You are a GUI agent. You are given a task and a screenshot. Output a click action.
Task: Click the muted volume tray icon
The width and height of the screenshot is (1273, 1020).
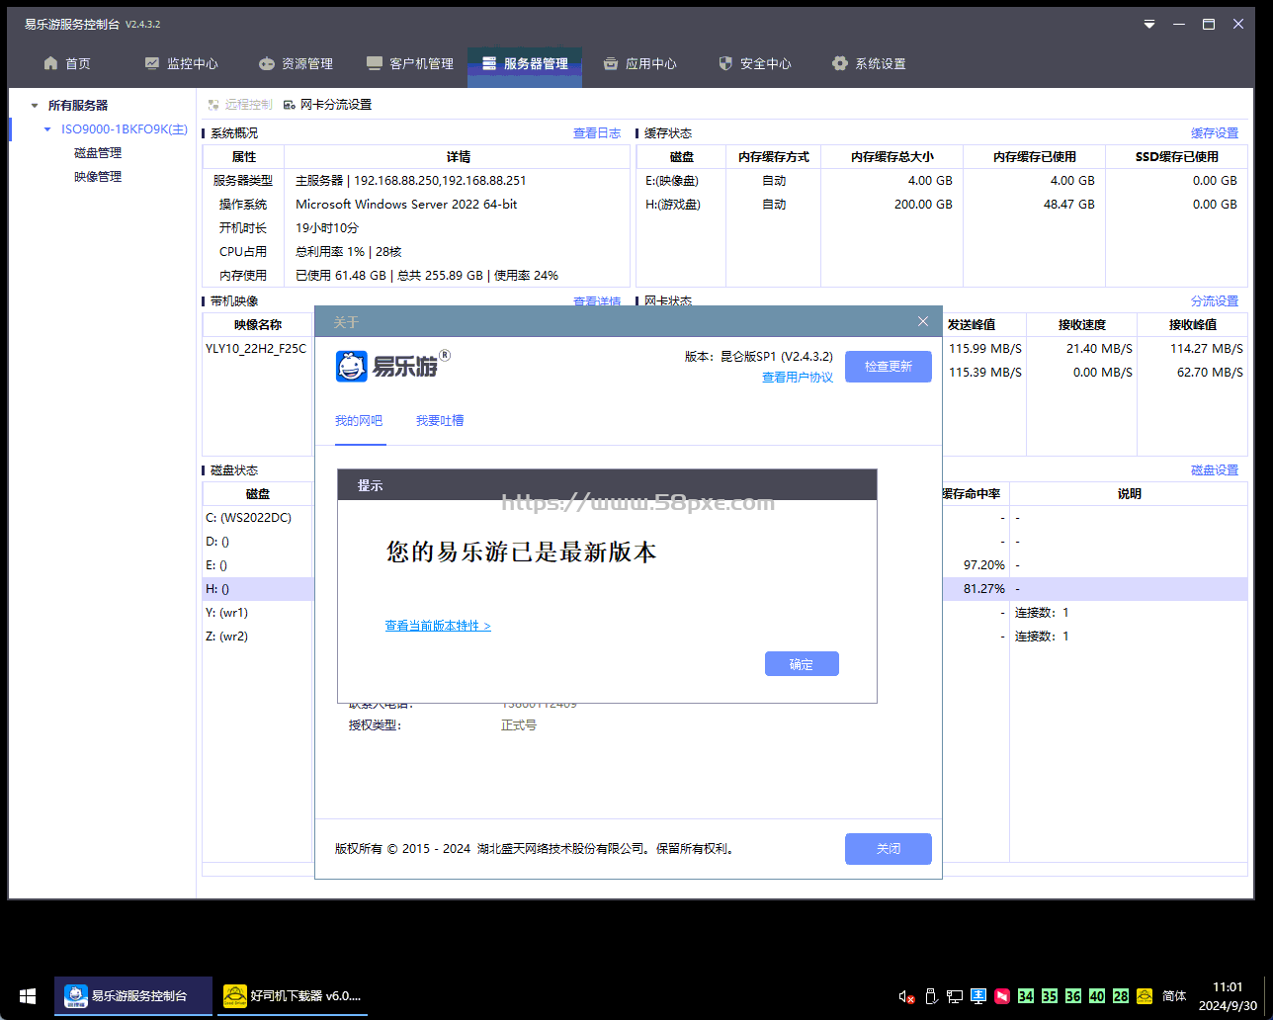906,996
